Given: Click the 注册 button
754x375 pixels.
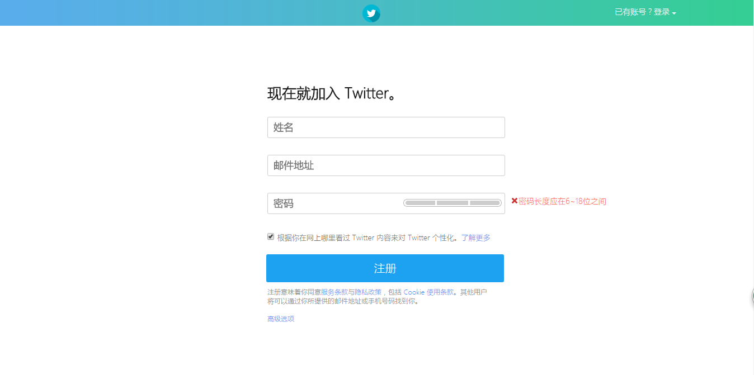Looking at the screenshot, I should (385, 268).
